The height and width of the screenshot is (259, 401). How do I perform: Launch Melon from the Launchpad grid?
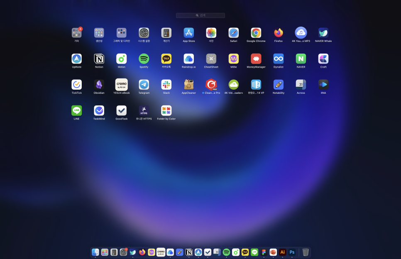122,59
